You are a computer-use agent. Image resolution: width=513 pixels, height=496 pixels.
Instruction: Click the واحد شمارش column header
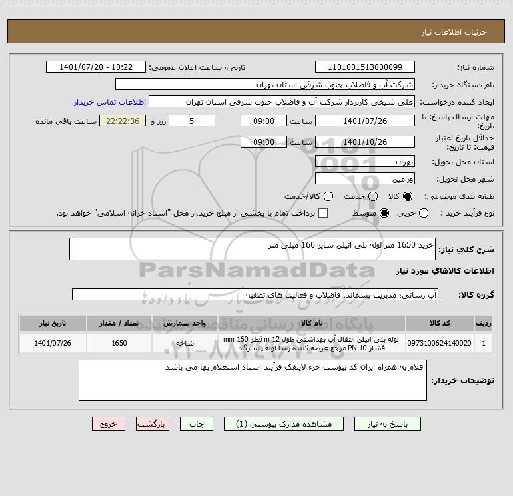[x=185, y=324]
